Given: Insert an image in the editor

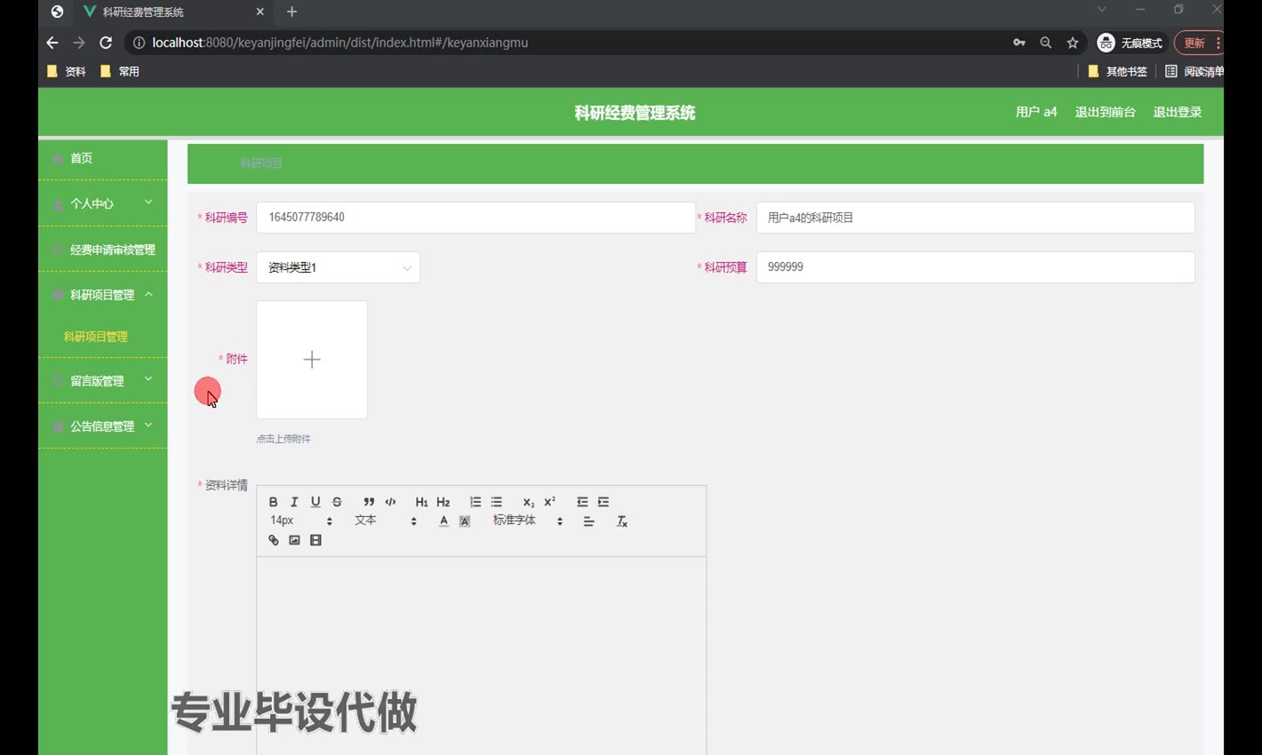Looking at the screenshot, I should point(294,540).
